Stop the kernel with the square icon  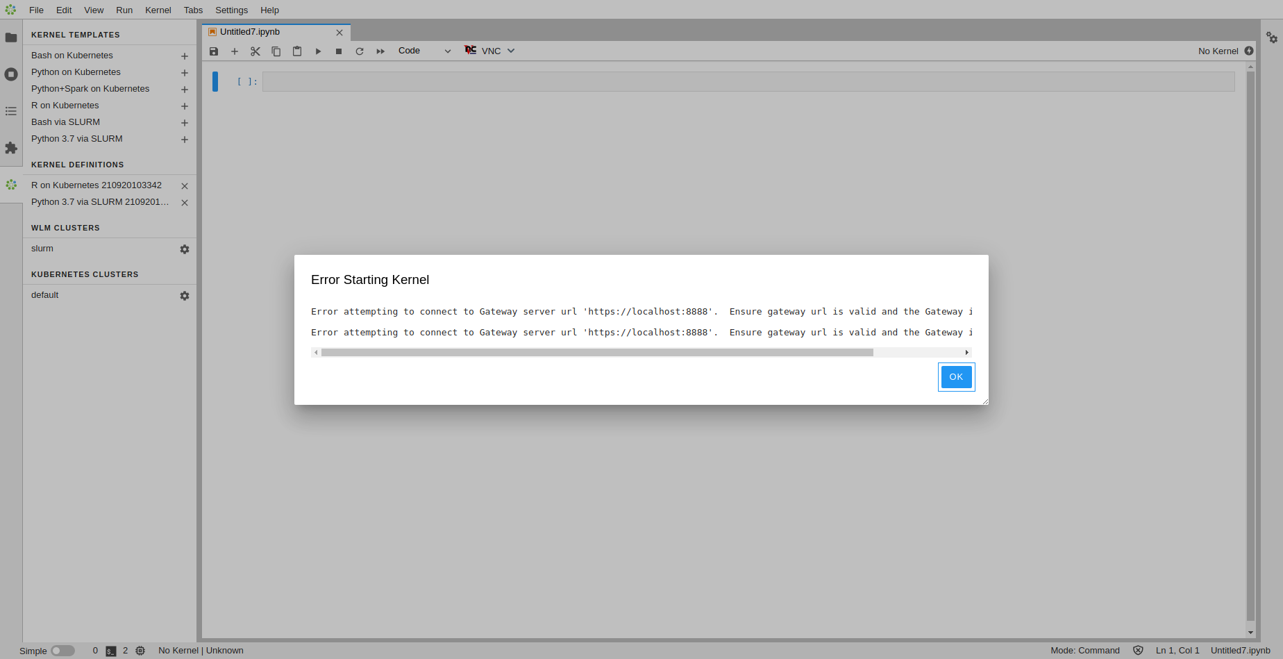point(338,51)
